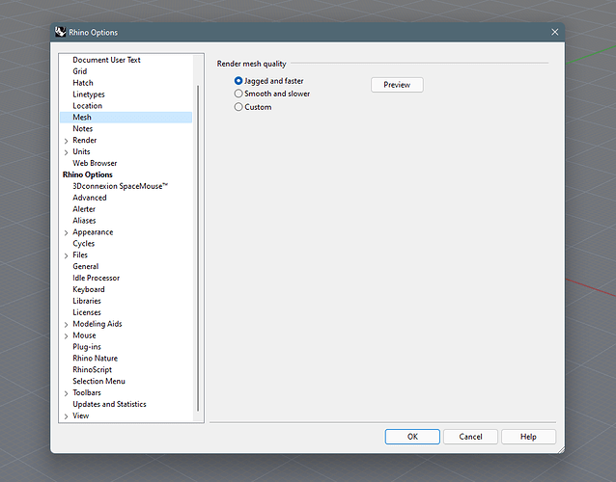Select the Mouse tree item
The width and height of the screenshot is (616, 482).
84,335
